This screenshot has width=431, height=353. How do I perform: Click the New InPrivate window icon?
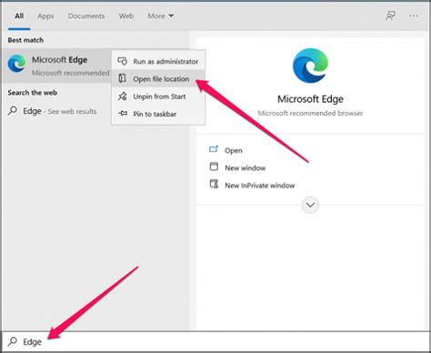click(x=214, y=184)
